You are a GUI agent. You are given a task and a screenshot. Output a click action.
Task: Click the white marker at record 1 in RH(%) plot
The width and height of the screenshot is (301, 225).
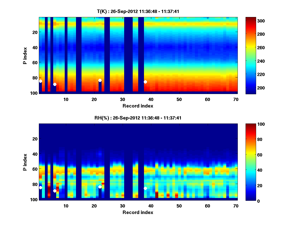(40, 187)
